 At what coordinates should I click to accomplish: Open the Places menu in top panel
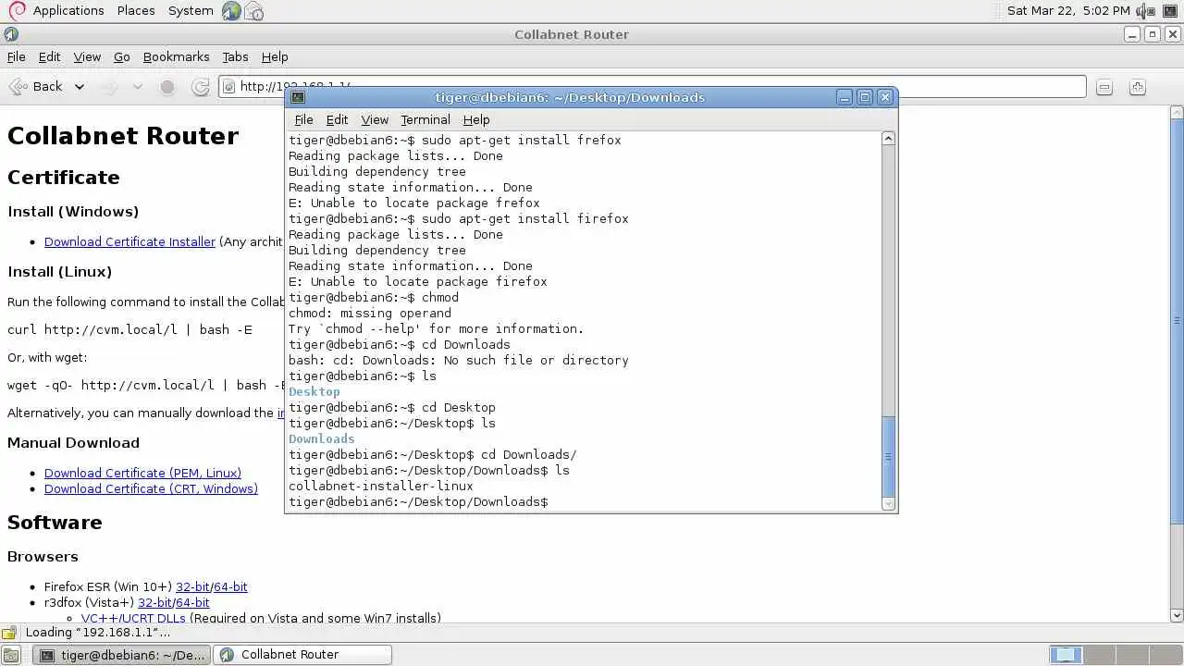136,10
